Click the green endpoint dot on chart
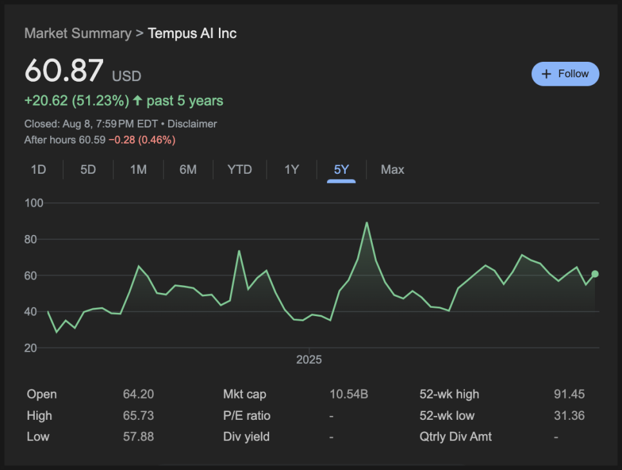The width and height of the screenshot is (622, 470). tap(594, 274)
